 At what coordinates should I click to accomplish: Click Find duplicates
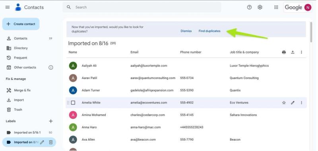click(x=209, y=31)
